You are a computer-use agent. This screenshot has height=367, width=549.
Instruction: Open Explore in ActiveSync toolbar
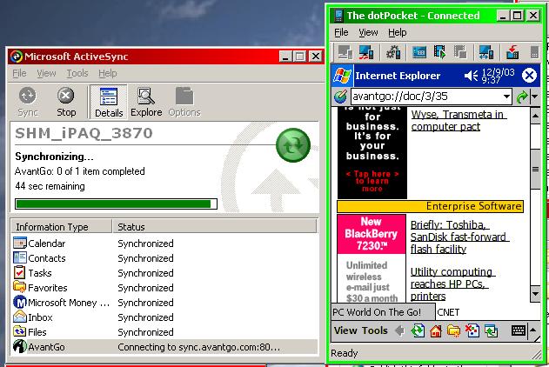click(x=146, y=102)
